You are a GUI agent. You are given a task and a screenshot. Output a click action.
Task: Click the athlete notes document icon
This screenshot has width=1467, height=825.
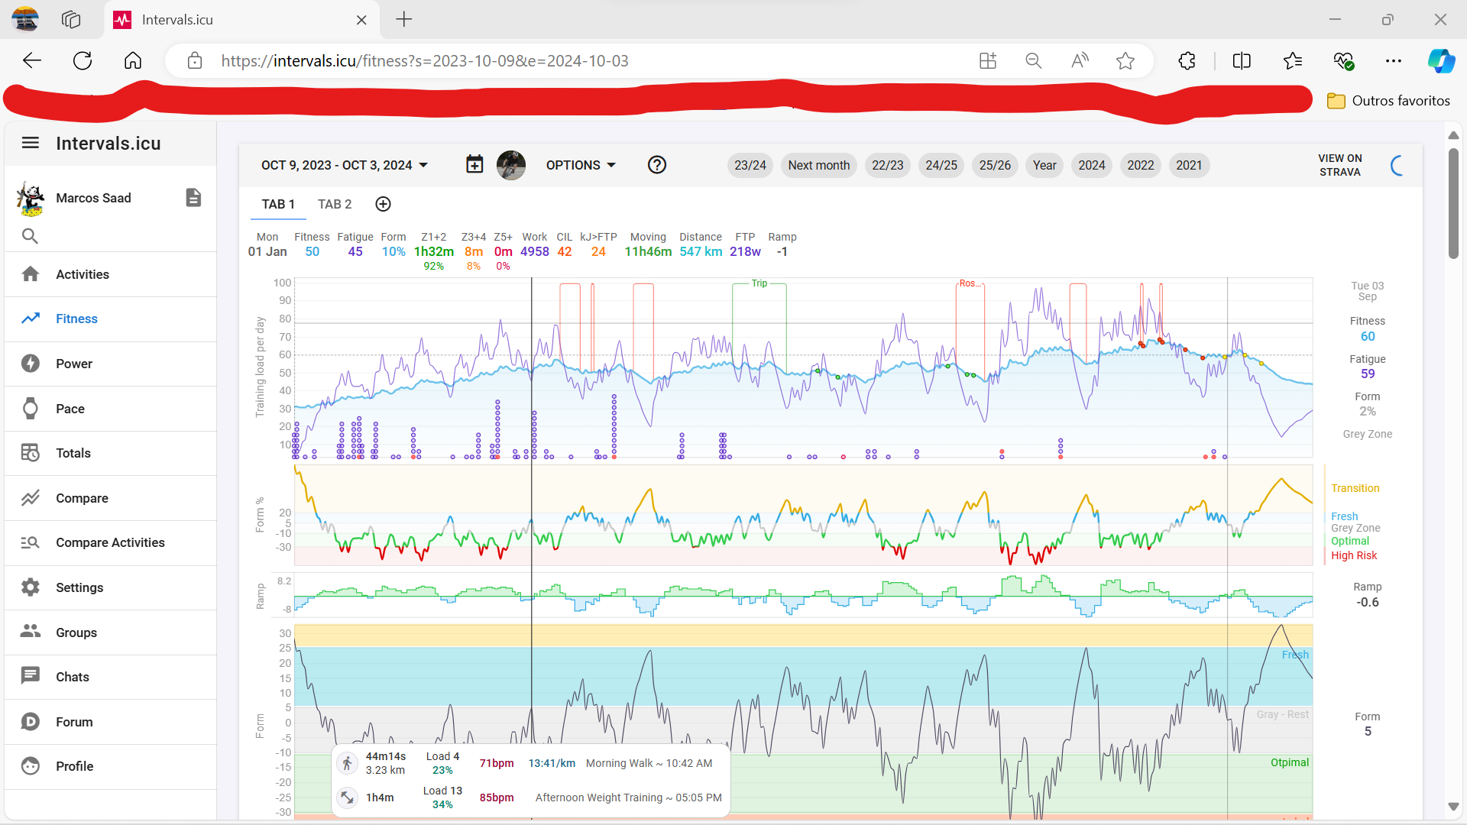pyautogui.click(x=193, y=198)
